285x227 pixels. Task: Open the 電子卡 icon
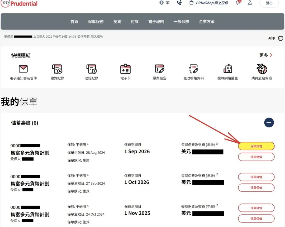click(x=125, y=69)
